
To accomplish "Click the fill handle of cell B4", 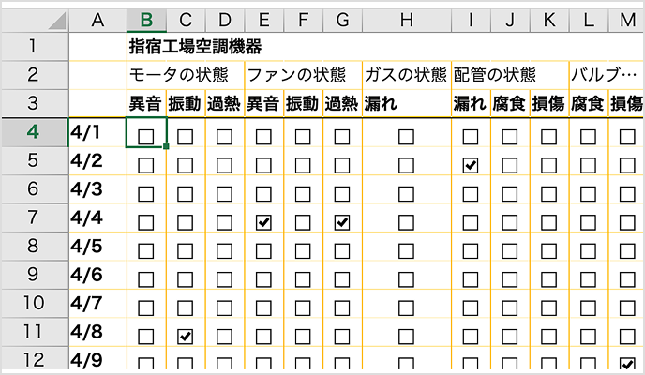I will coord(166,146).
